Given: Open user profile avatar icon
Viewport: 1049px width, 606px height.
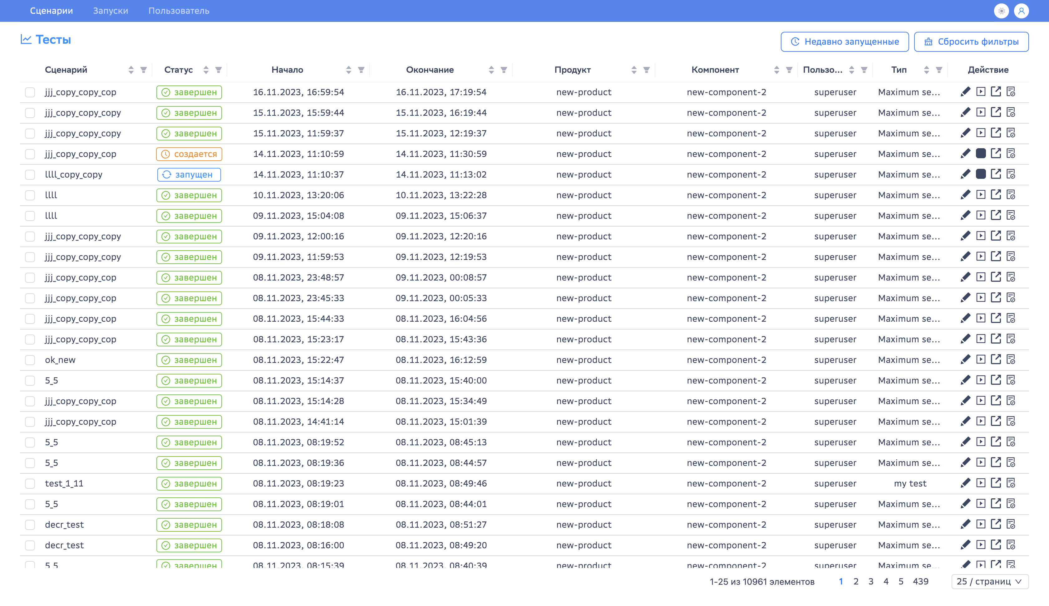Looking at the screenshot, I should (x=1022, y=11).
